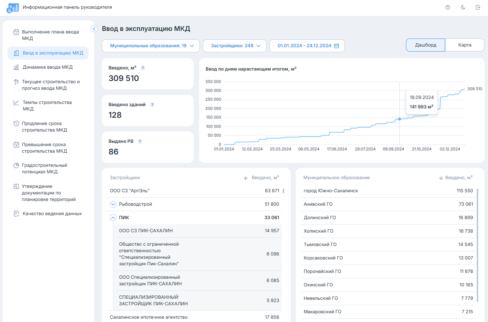Select ООО Специализированный застройщик ПИК-САХАЛИН row
This screenshot has width=488, height=322.
click(x=199, y=281)
